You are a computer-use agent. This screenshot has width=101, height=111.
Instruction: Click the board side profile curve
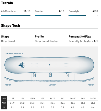coord(49,80)
